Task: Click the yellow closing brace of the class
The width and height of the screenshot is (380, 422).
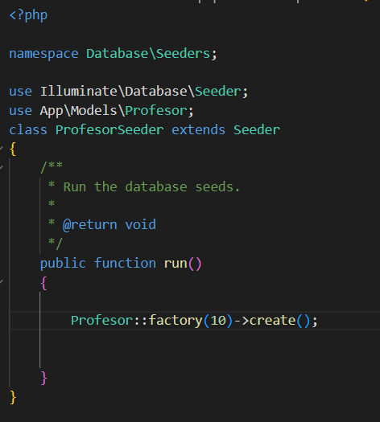Action: coord(13,398)
